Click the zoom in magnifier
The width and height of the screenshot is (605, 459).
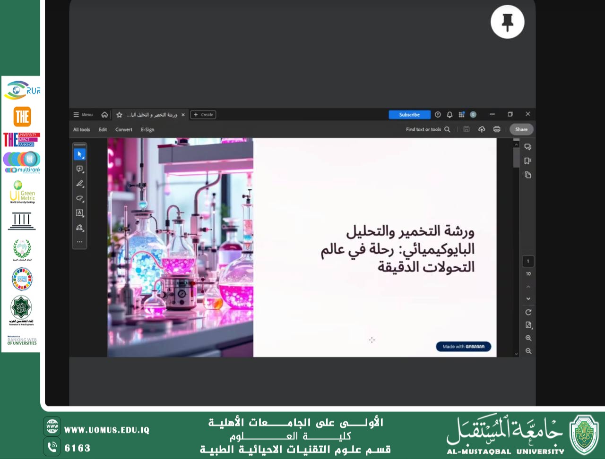(528, 338)
